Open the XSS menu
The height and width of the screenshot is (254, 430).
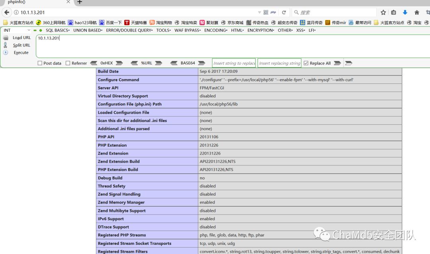(x=301, y=30)
